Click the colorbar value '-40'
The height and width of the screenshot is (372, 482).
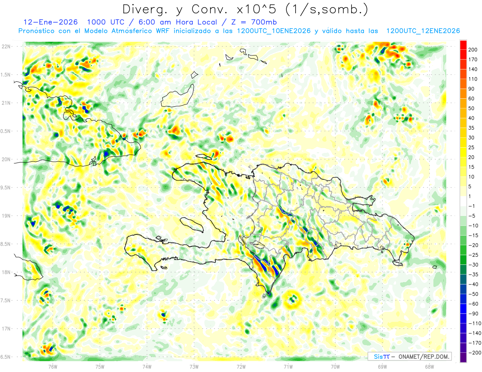pos(473,285)
